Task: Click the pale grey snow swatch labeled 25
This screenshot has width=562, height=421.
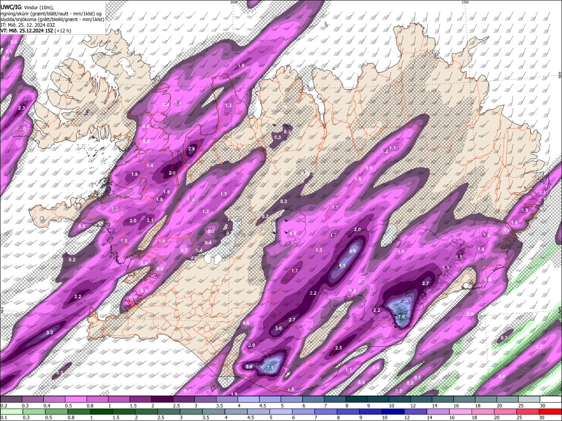Action: 529,399
